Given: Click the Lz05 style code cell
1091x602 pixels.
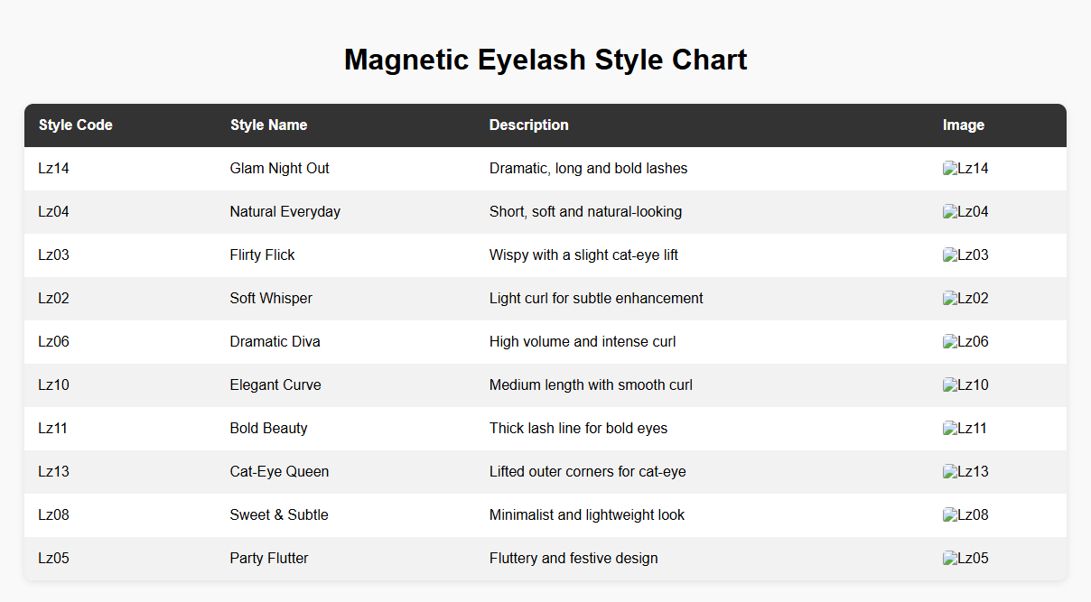Looking at the screenshot, I should (x=54, y=559).
